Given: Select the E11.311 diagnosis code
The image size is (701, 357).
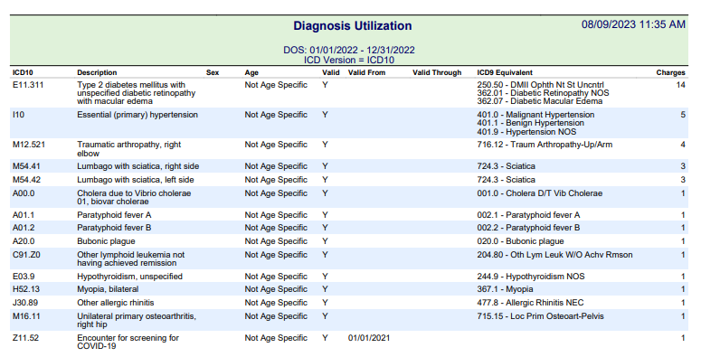Looking at the screenshot, I should (28, 84).
